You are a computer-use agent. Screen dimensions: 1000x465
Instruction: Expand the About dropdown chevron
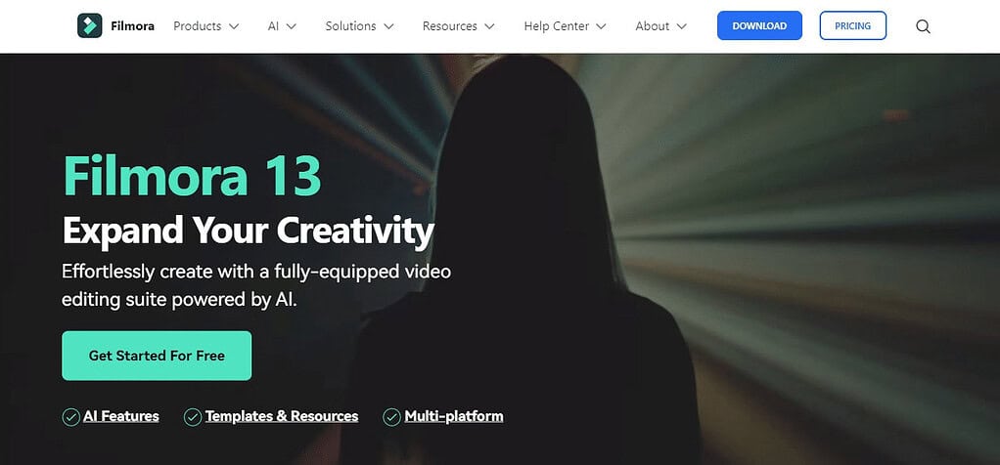click(681, 26)
